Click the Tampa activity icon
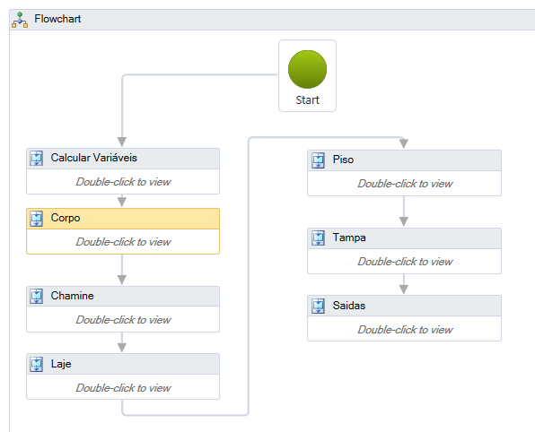 click(x=319, y=238)
